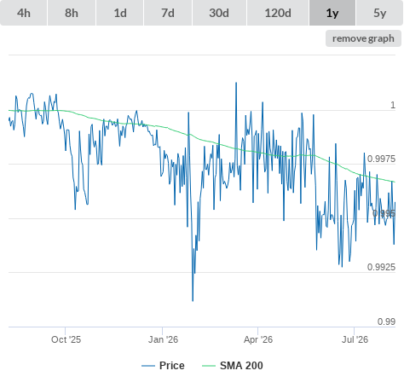Click the 0.99 y-axis bottom label
Image resolution: width=404 pixels, height=388 pixels.
(386, 321)
